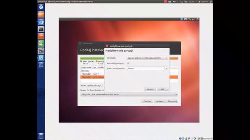
Task: Open the szymon user menu
Action: click(x=203, y=2)
